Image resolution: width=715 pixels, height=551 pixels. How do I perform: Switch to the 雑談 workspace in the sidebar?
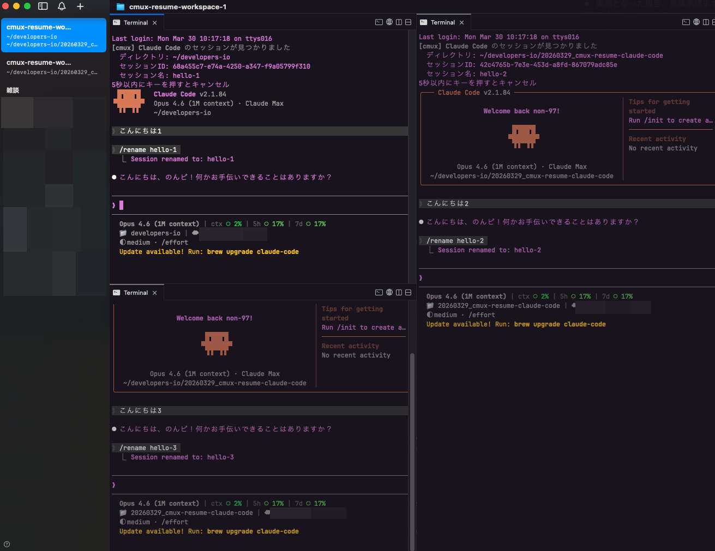13,90
